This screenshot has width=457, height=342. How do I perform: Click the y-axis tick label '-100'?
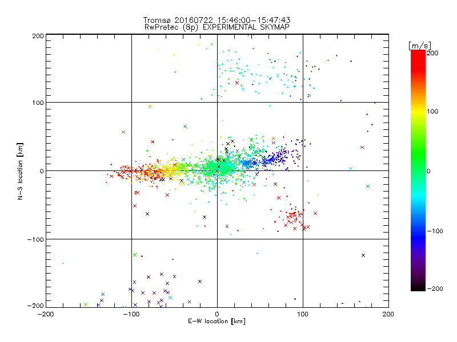point(35,239)
